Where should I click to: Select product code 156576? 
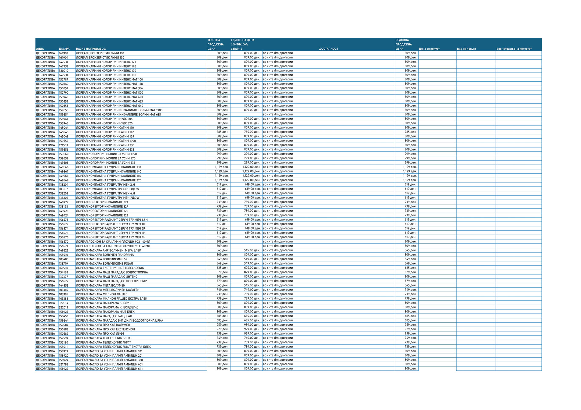pyautogui.click(x=64, y=237)
